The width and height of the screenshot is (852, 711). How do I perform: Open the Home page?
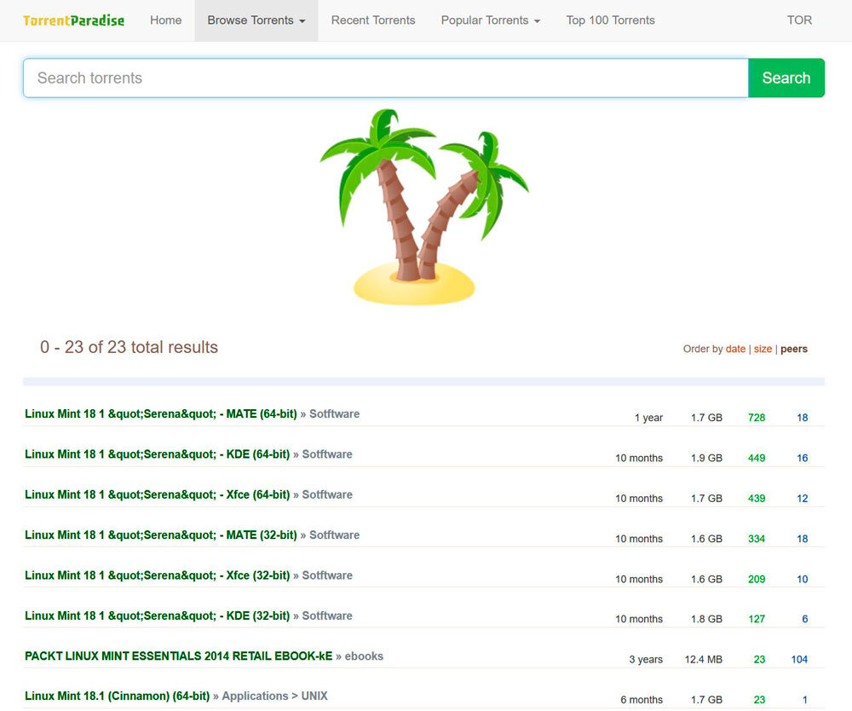166,20
